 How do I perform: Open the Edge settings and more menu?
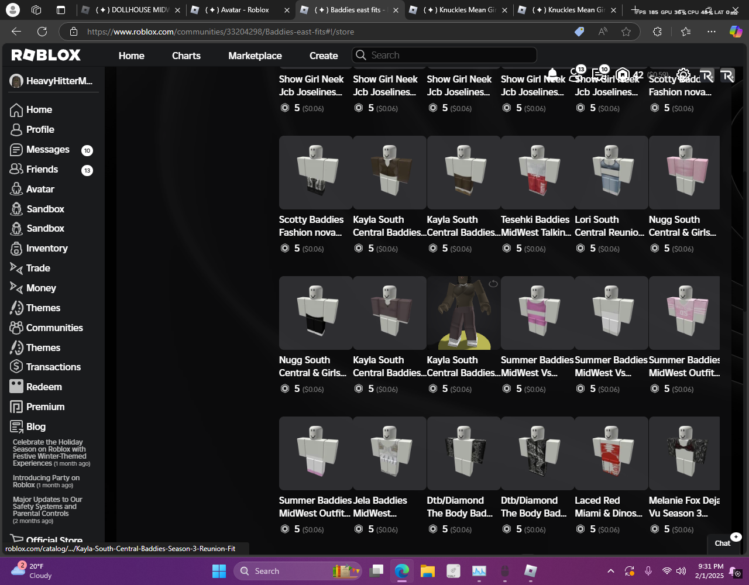pyautogui.click(x=711, y=32)
